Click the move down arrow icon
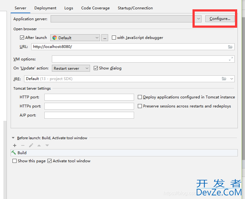The height and width of the screenshot is (199, 245). click(x=47, y=145)
